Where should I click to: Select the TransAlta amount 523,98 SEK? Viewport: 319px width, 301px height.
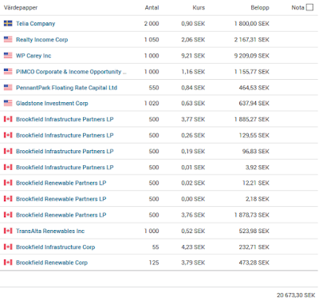(254, 231)
